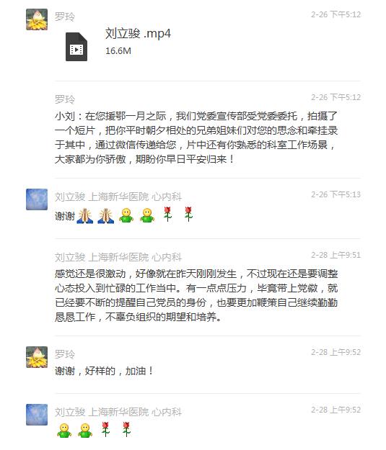Click the first praying hands emoji

85,216
